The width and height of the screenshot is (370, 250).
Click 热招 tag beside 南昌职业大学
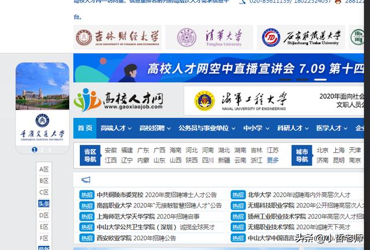point(87,206)
